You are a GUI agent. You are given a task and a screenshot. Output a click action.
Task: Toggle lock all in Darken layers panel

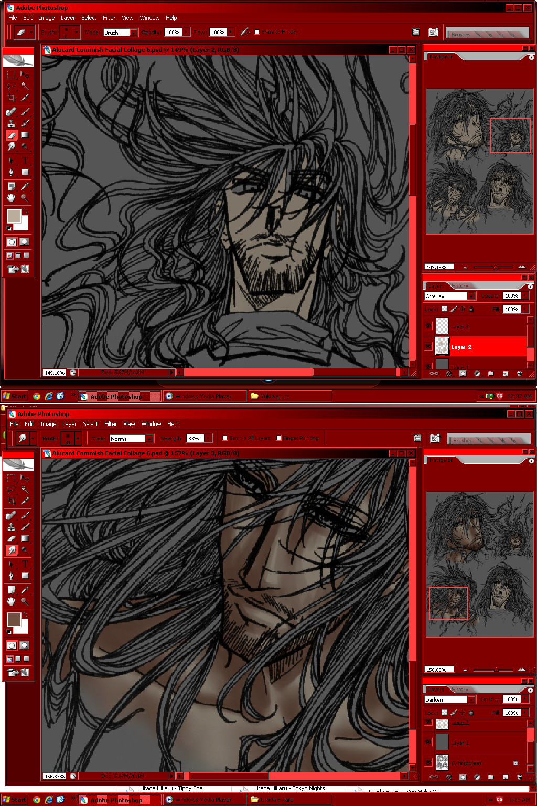coord(471,713)
